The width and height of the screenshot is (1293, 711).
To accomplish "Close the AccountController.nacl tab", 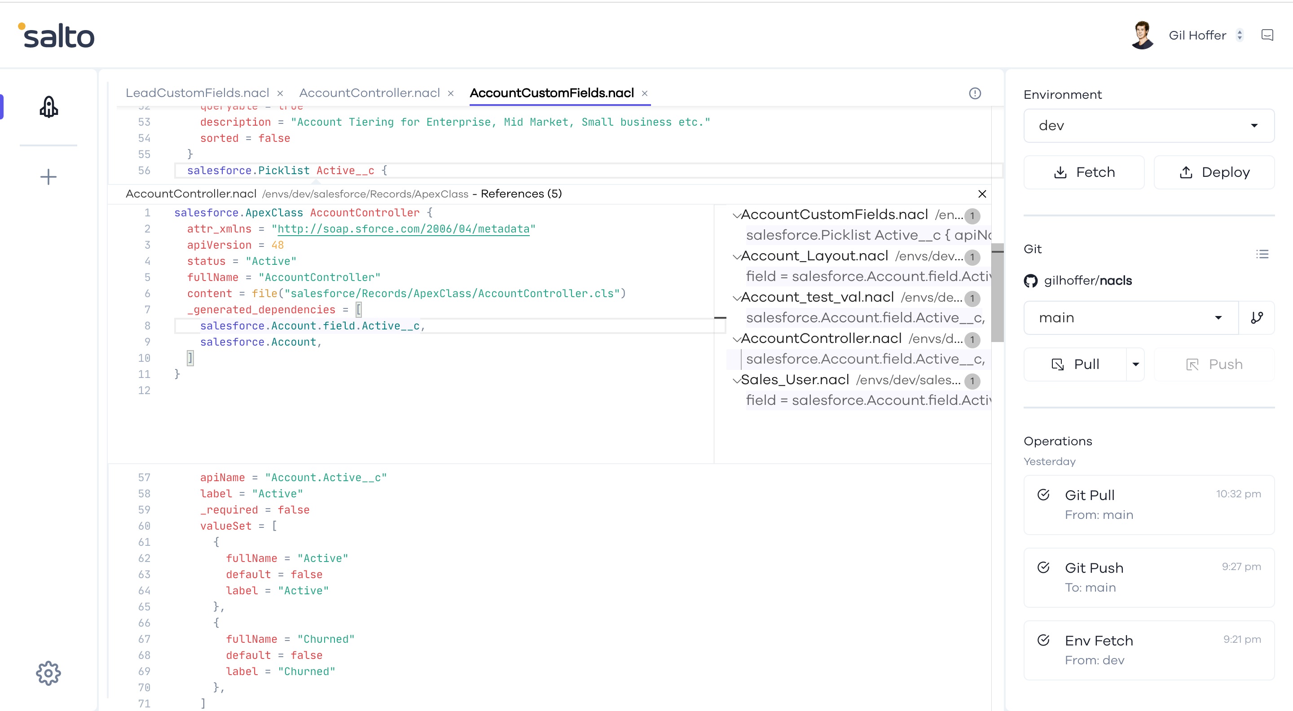I will click(x=451, y=93).
